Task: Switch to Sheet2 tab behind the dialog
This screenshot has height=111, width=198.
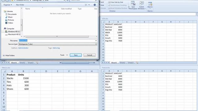Action: [x=22, y=63]
